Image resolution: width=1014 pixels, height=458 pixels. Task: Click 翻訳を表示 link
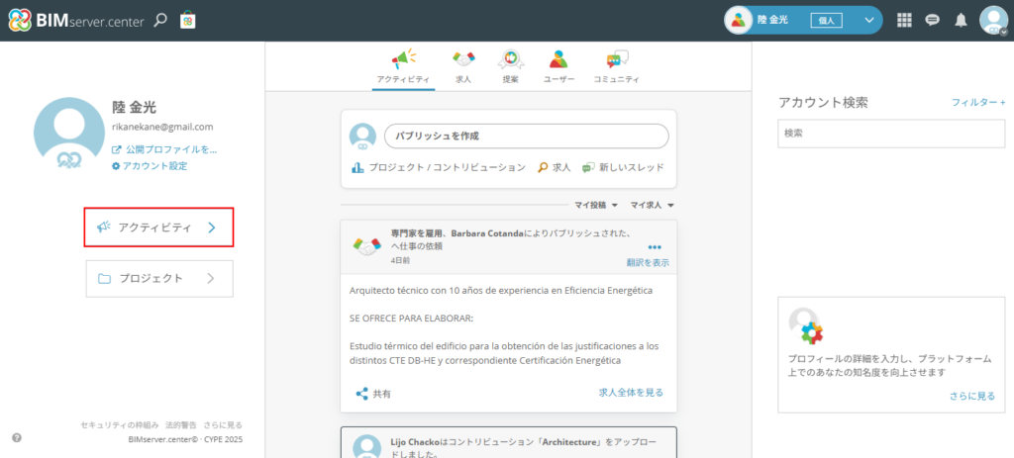(x=648, y=263)
